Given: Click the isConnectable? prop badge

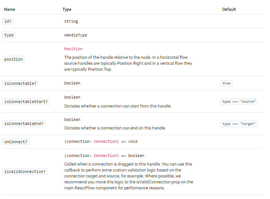Looking at the screenshot, I should [20, 83].
